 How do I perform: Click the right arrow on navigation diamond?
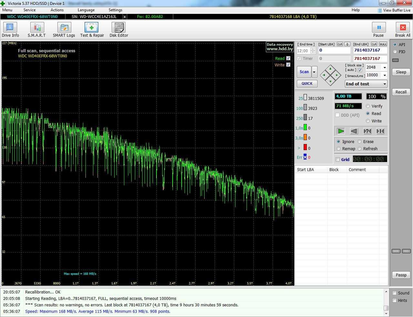(337, 75)
